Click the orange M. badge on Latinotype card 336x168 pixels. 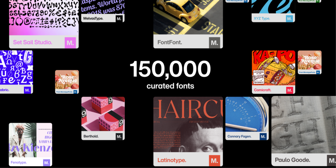215,161
